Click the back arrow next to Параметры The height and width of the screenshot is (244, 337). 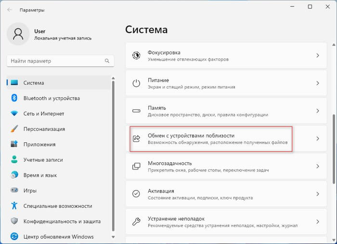click(9, 10)
